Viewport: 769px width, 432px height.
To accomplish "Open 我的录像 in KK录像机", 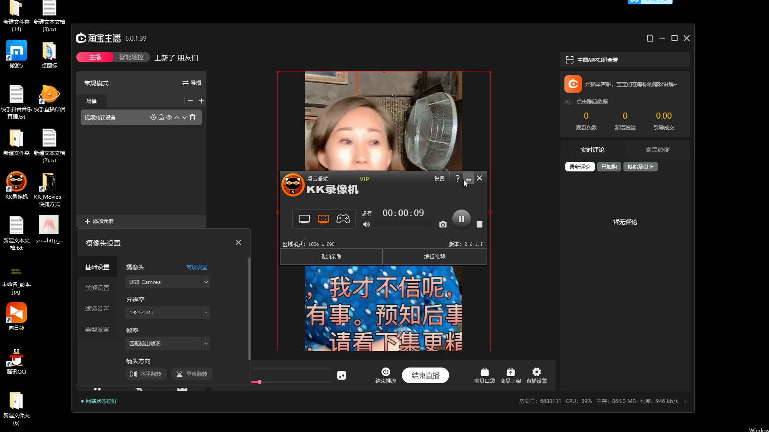I will pyautogui.click(x=331, y=257).
